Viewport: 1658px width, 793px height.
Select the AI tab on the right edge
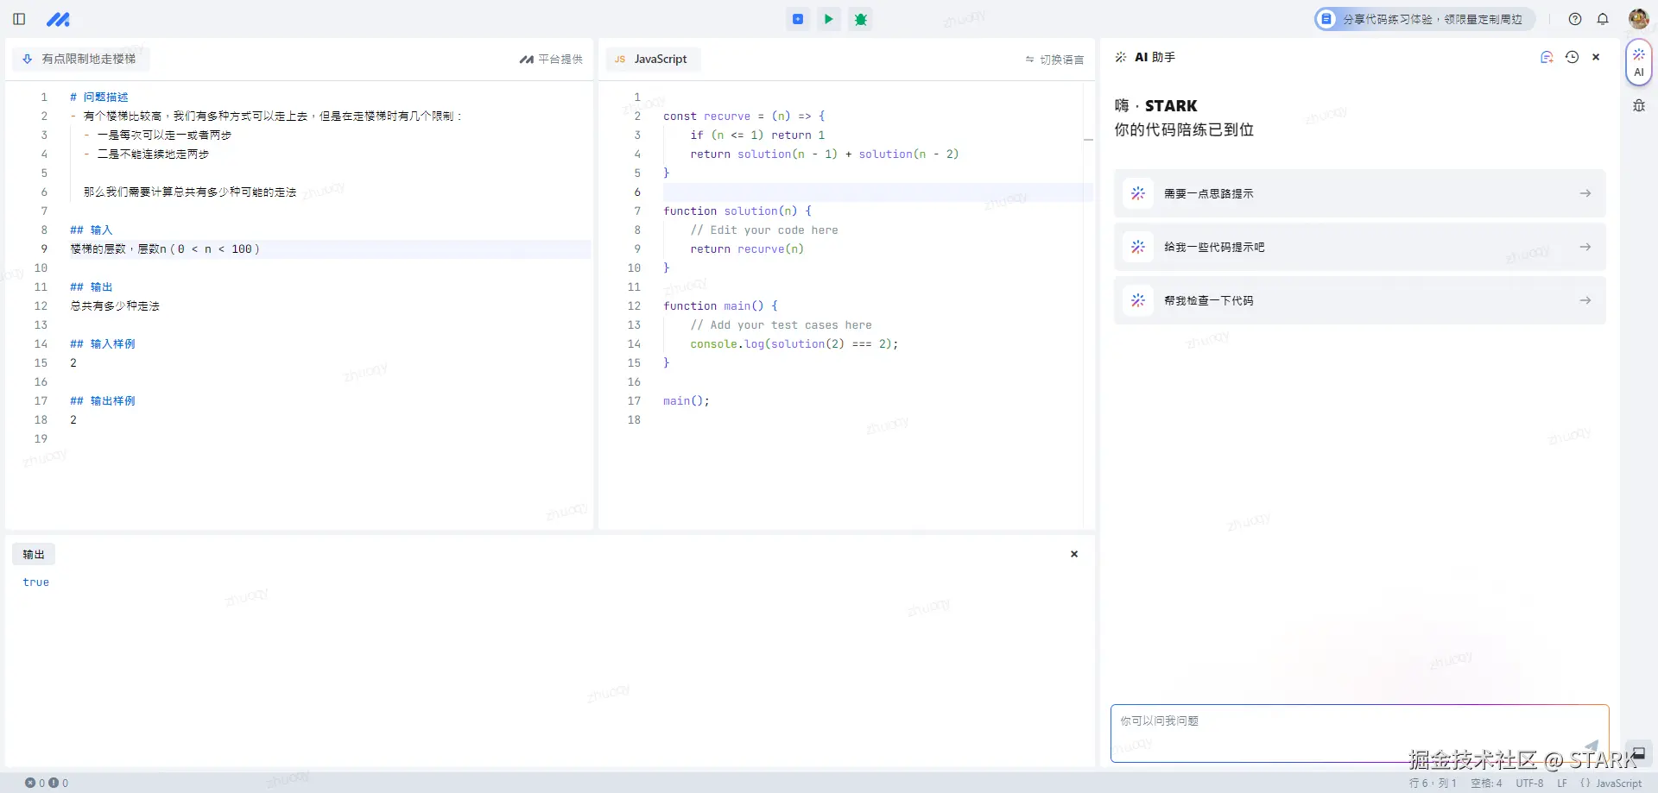(x=1638, y=61)
